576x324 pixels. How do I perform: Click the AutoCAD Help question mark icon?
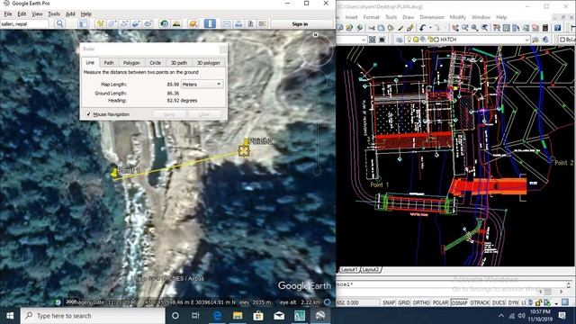click(x=558, y=28)
